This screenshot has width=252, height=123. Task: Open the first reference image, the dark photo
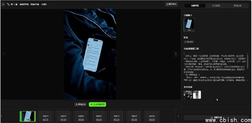click(188, 95)
